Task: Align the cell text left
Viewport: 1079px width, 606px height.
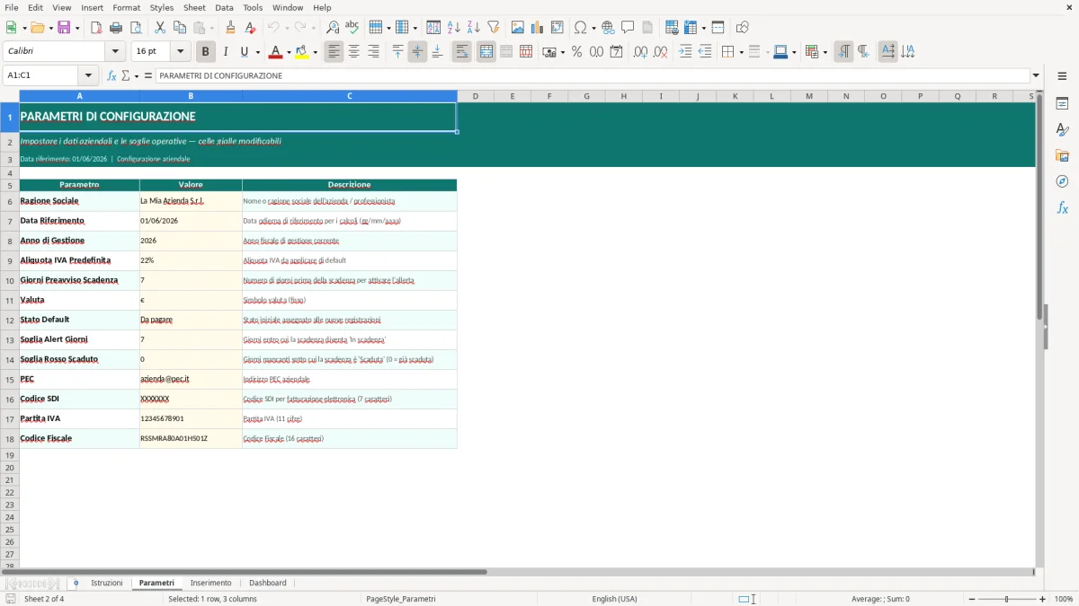Action: tap(334, 52)
